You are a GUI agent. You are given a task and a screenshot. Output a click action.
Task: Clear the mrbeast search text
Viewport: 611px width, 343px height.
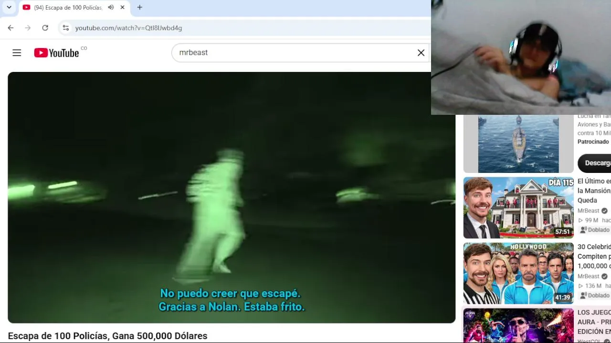click(421, 53)
